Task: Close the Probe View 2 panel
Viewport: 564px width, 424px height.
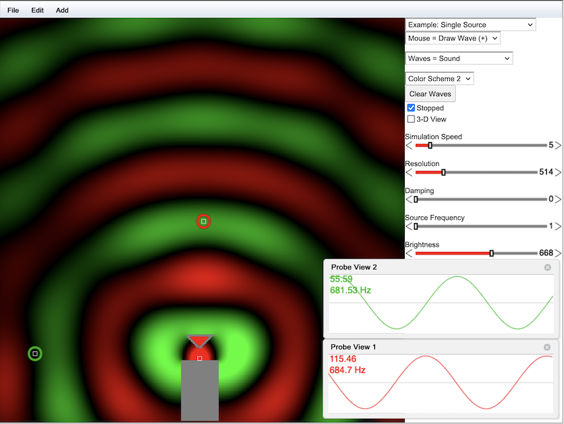Action: (547, 267)
